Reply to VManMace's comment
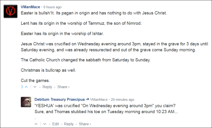The width and height of the screenshot is (212, 128). pyautogui.click(x=47, y=87)
